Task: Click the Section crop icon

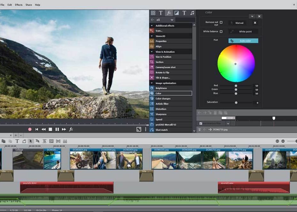Action: tap(152, 62)
